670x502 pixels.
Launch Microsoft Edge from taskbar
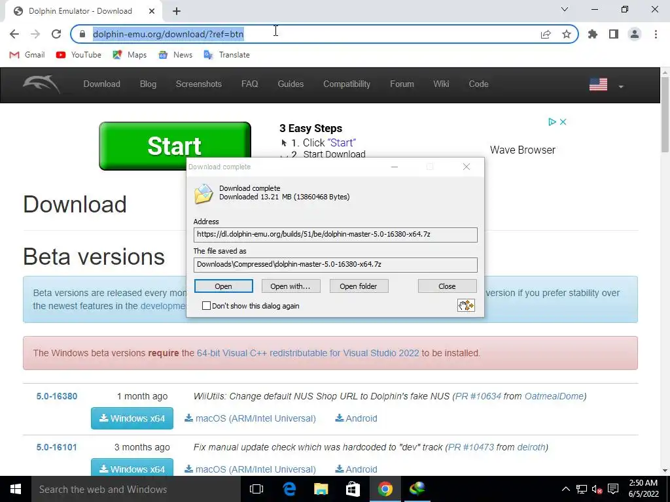tap(289, 489)
